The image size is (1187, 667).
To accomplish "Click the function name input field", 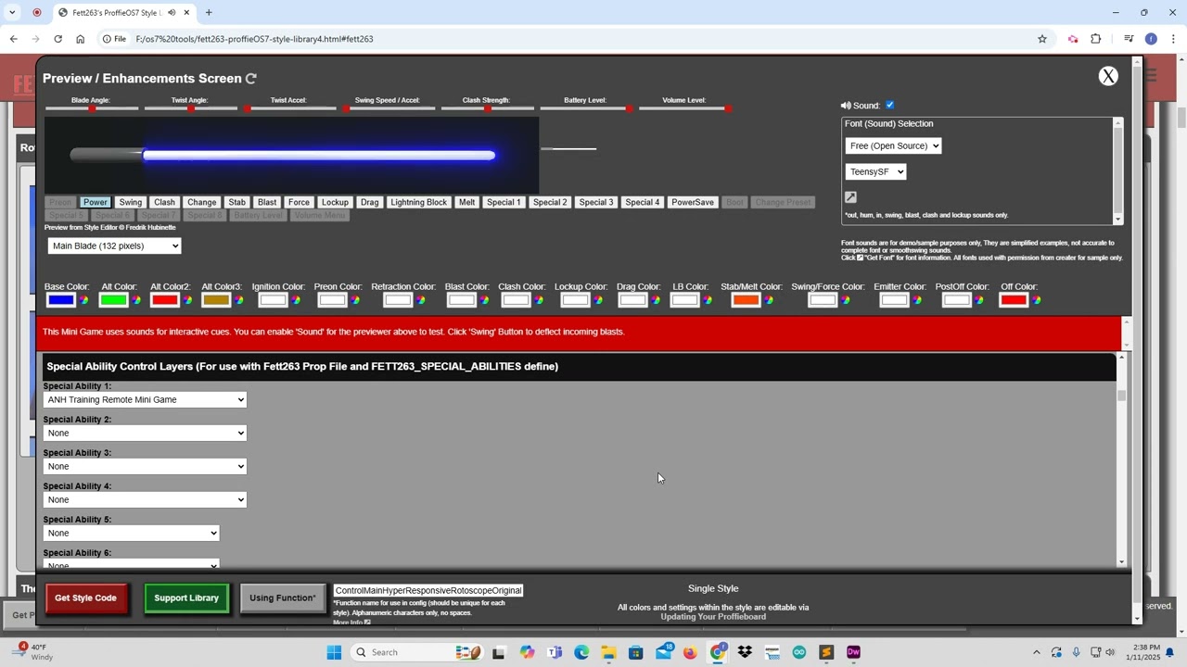I will 428,590.
